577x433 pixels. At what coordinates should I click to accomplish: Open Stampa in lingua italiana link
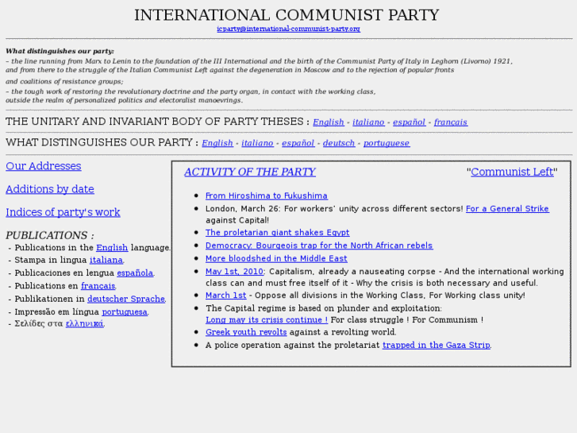(106, 260)
